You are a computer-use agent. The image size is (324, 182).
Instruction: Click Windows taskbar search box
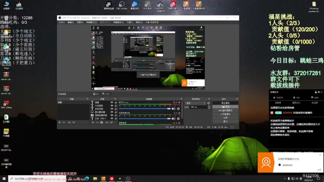37,179
